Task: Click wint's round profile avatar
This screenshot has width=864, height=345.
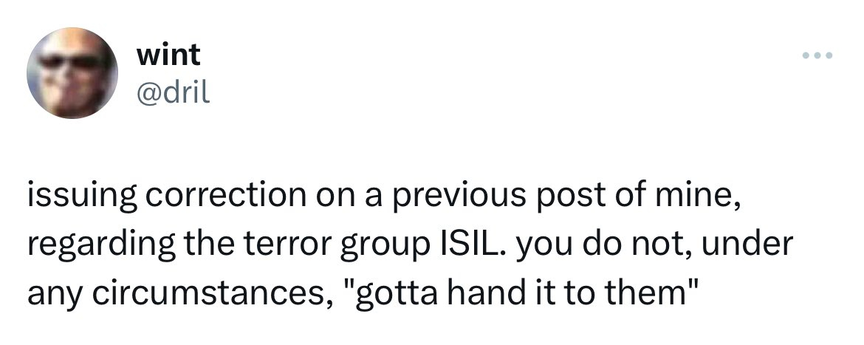Action: click(x=72, y=75)
